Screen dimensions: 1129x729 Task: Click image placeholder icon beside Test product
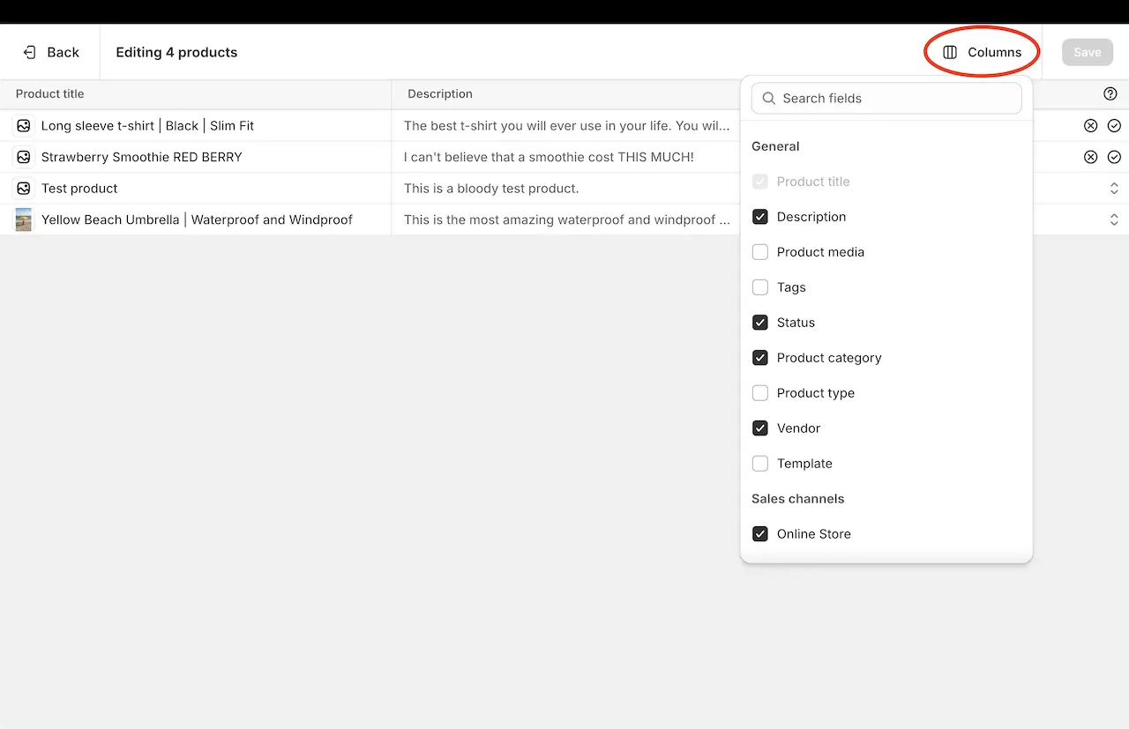click(24, 189)
